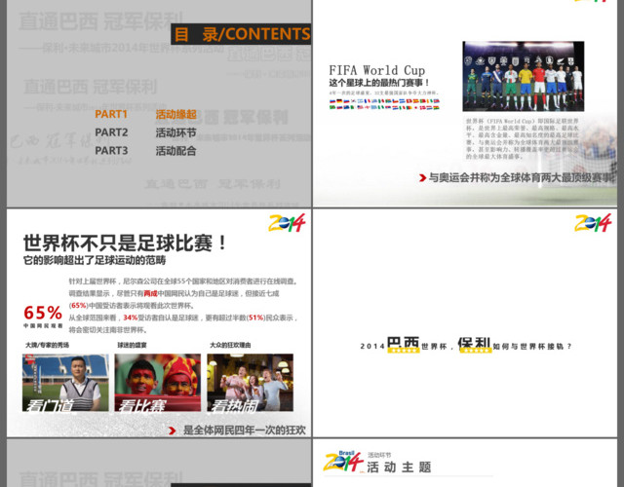This screenshot has height=487, width=624.
Task: Click 是全体网民四年一次的狂欢 text
Action: click(x=245, y=431)
